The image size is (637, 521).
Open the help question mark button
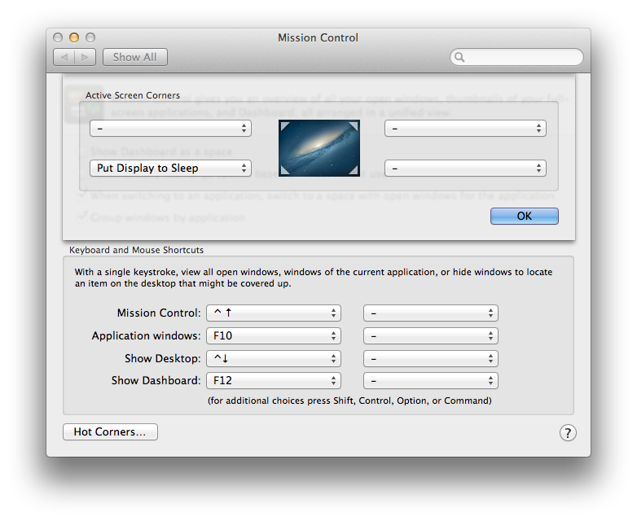[x=568, y=433]
